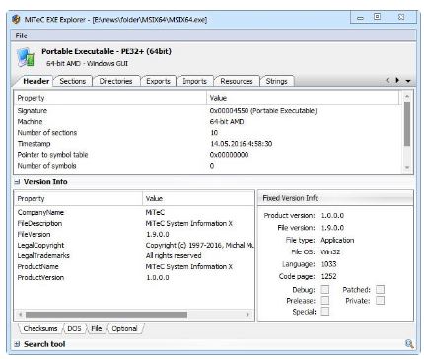Open the Directories tab
The image size is (424, 359).
click(x=115, y=81)
